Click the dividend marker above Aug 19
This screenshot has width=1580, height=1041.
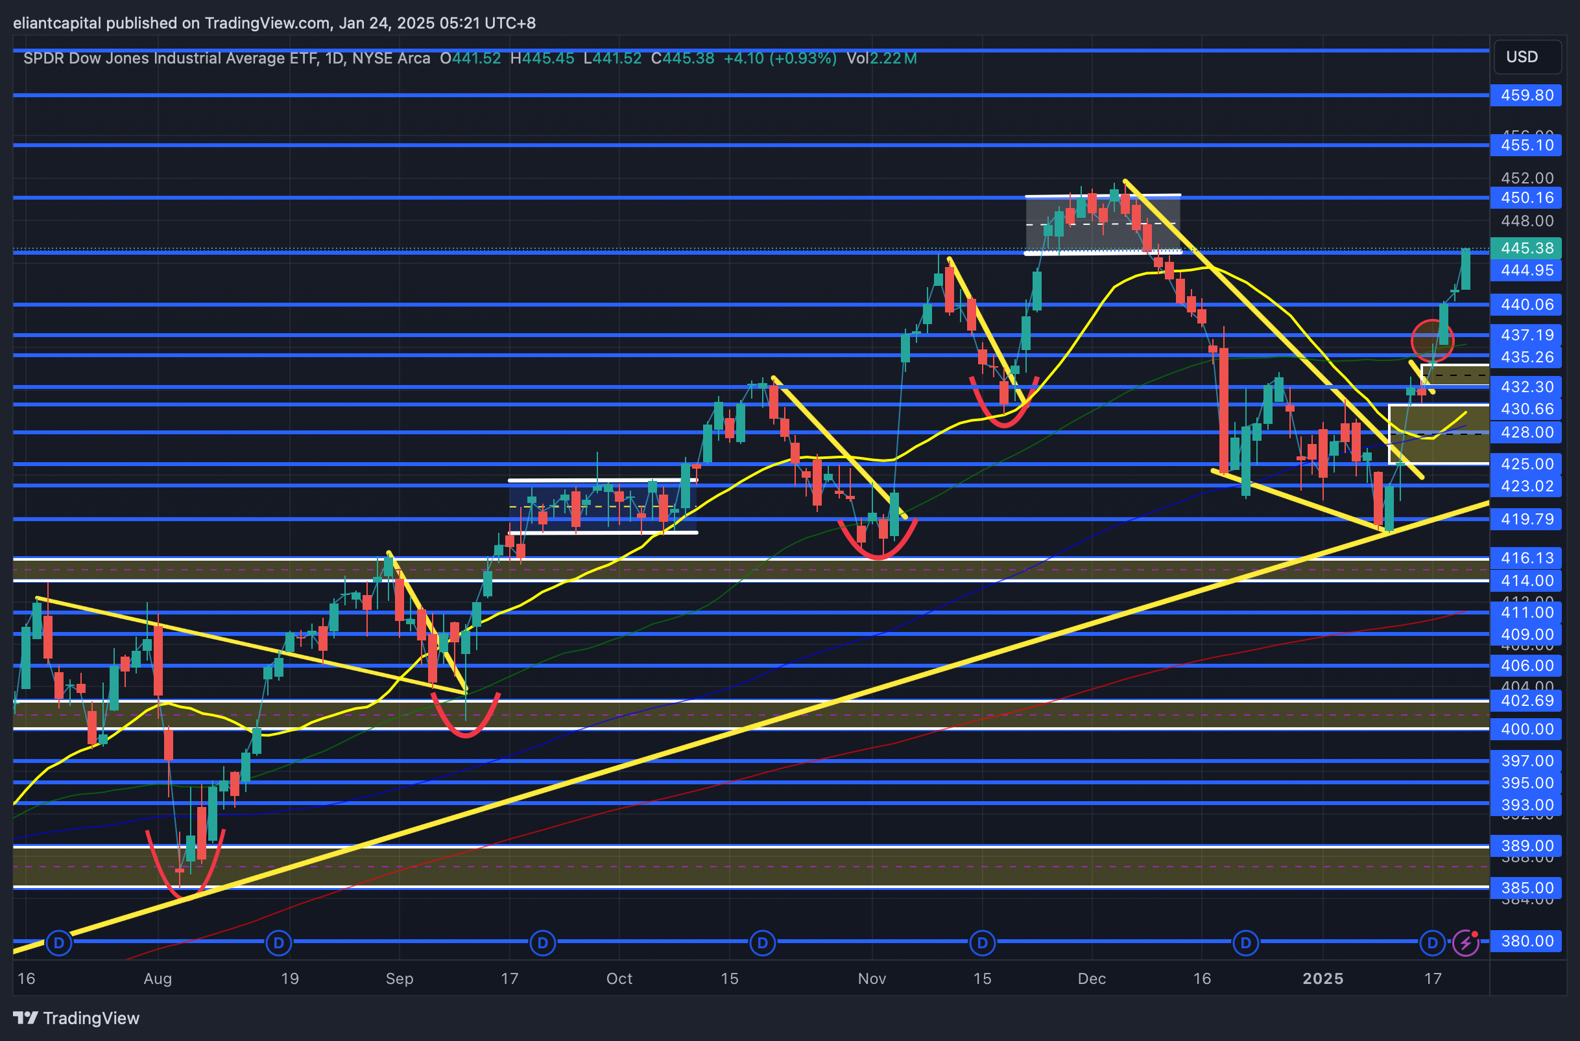coord(279,942)
